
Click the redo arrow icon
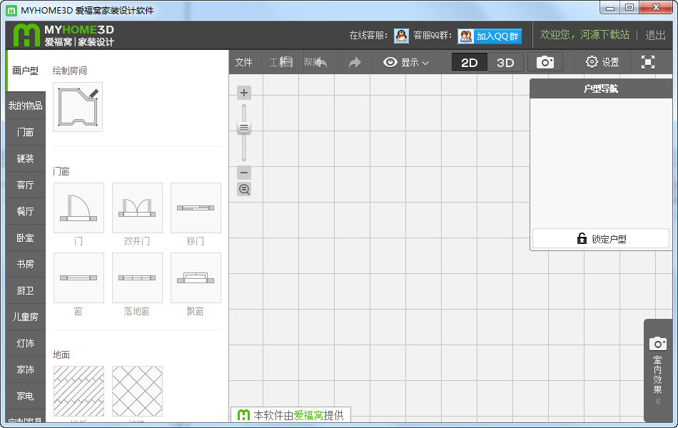355,63
